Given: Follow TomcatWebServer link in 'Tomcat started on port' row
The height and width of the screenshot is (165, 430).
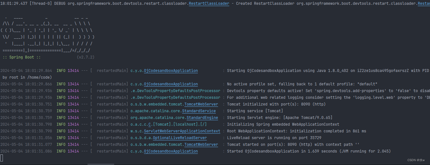Looking at the screenshot, I should pos(201,145).
